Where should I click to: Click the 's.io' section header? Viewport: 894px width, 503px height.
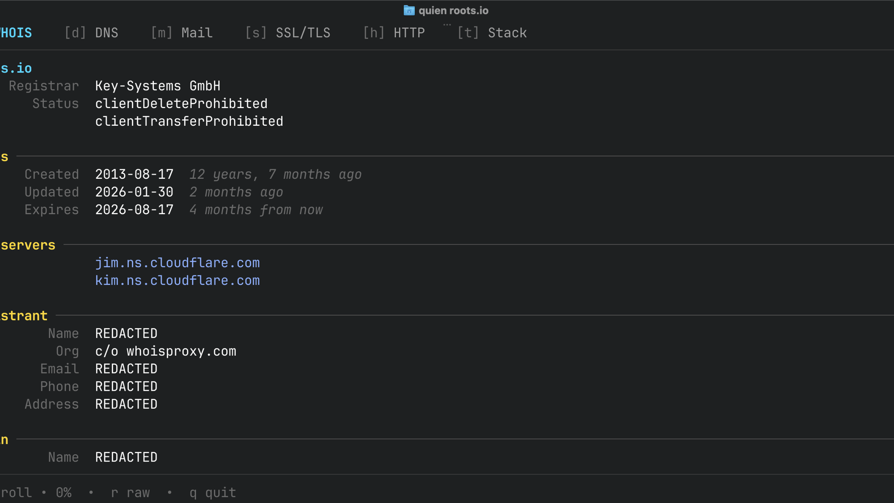pyautogui.click(x=16, y=68)
